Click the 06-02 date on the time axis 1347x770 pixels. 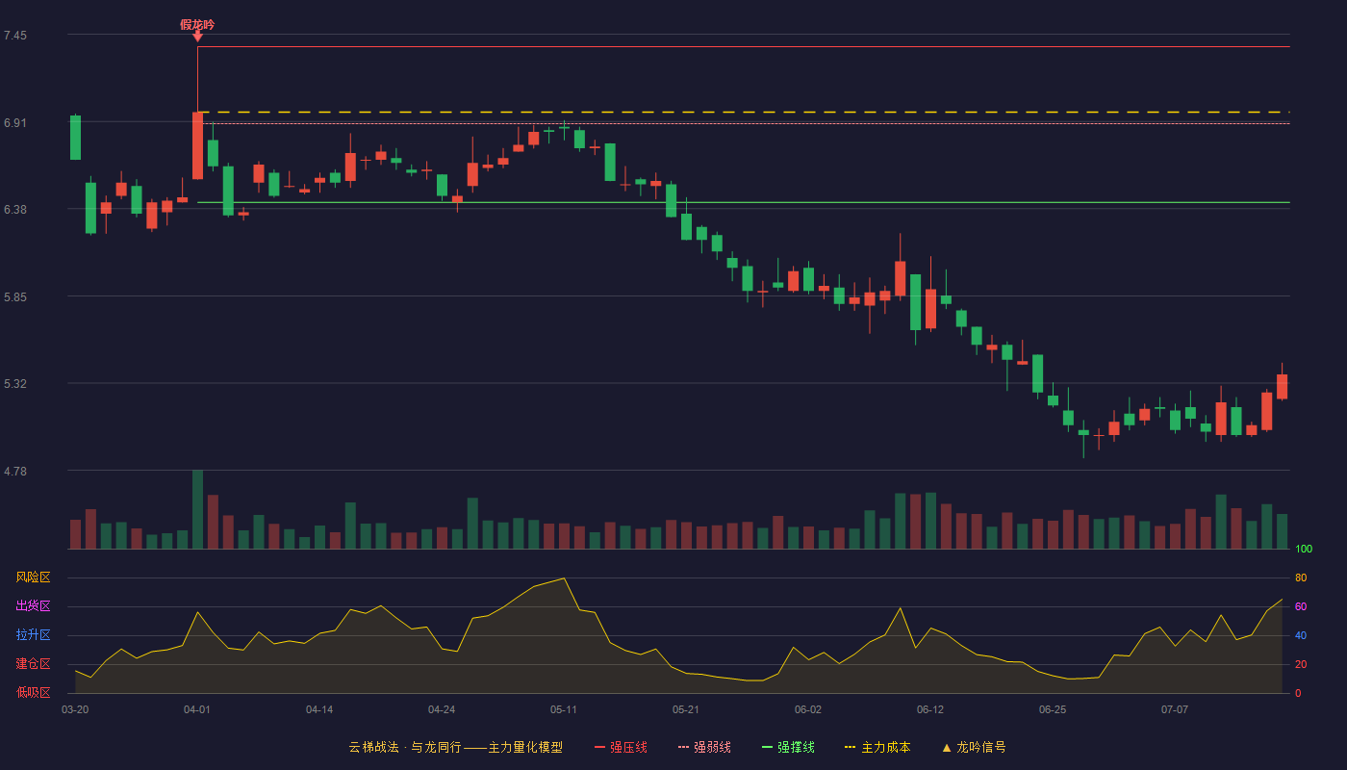tap(808, 709)
